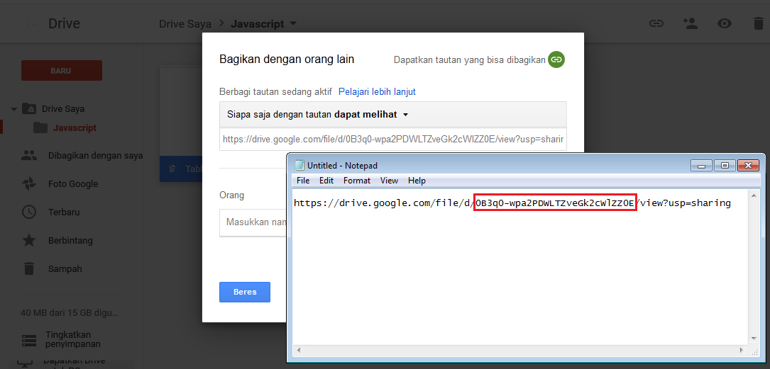Viewport: 770px width, 369px height.
Task: Click the shareable link URL field
Action: tap(393, 139)
